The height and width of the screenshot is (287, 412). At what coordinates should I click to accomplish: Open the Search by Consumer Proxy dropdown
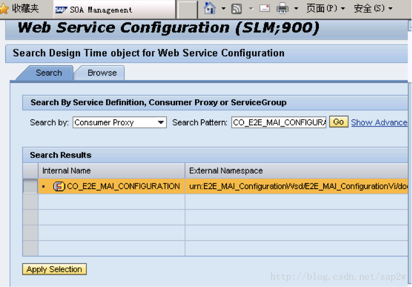tap(120, 122)
